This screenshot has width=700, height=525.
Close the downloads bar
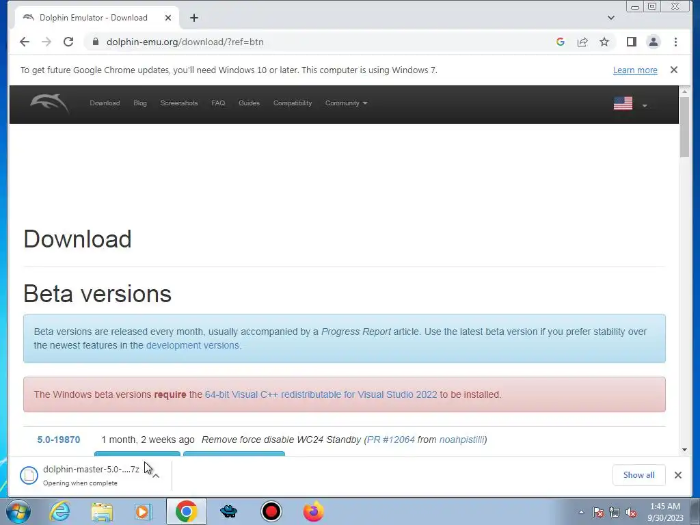click(677, 475)
